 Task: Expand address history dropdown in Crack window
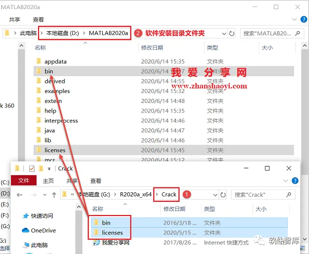pos(215,195)
